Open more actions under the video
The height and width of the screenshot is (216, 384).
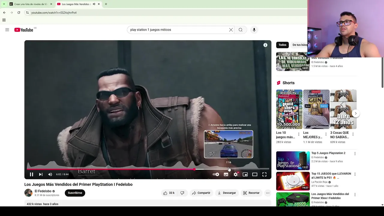(268, 193)
